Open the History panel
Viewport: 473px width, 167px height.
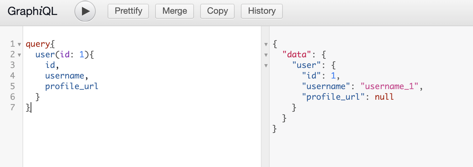point(262,11)
